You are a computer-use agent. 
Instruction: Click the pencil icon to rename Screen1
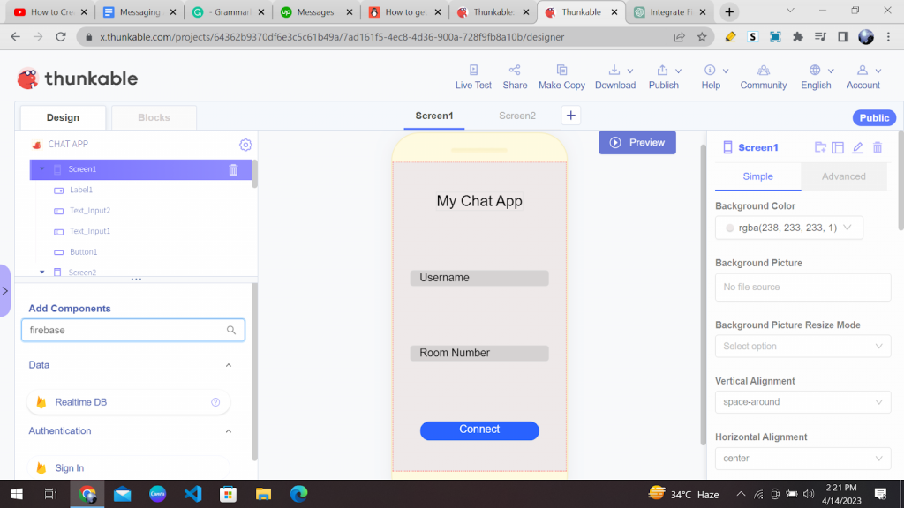pyautogui.click(x=857, y=147)
